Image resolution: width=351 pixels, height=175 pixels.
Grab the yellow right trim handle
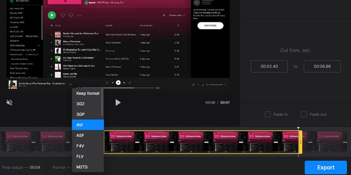point(301,142)
